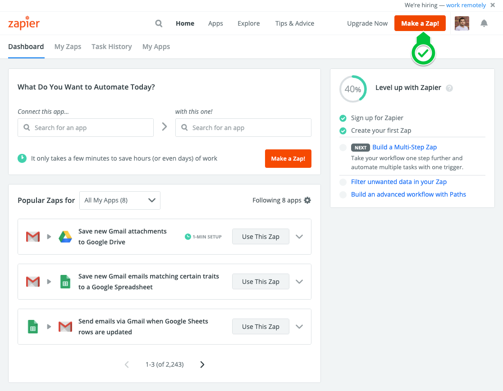This screenshot has width=503, height=391.
Task: Dismiss the We're hiring banner
Action: coord(493,5)
